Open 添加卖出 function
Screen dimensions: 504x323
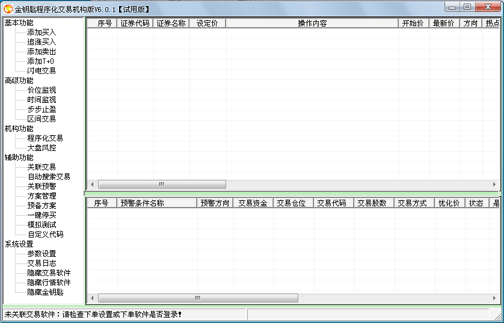click(41, 52)
